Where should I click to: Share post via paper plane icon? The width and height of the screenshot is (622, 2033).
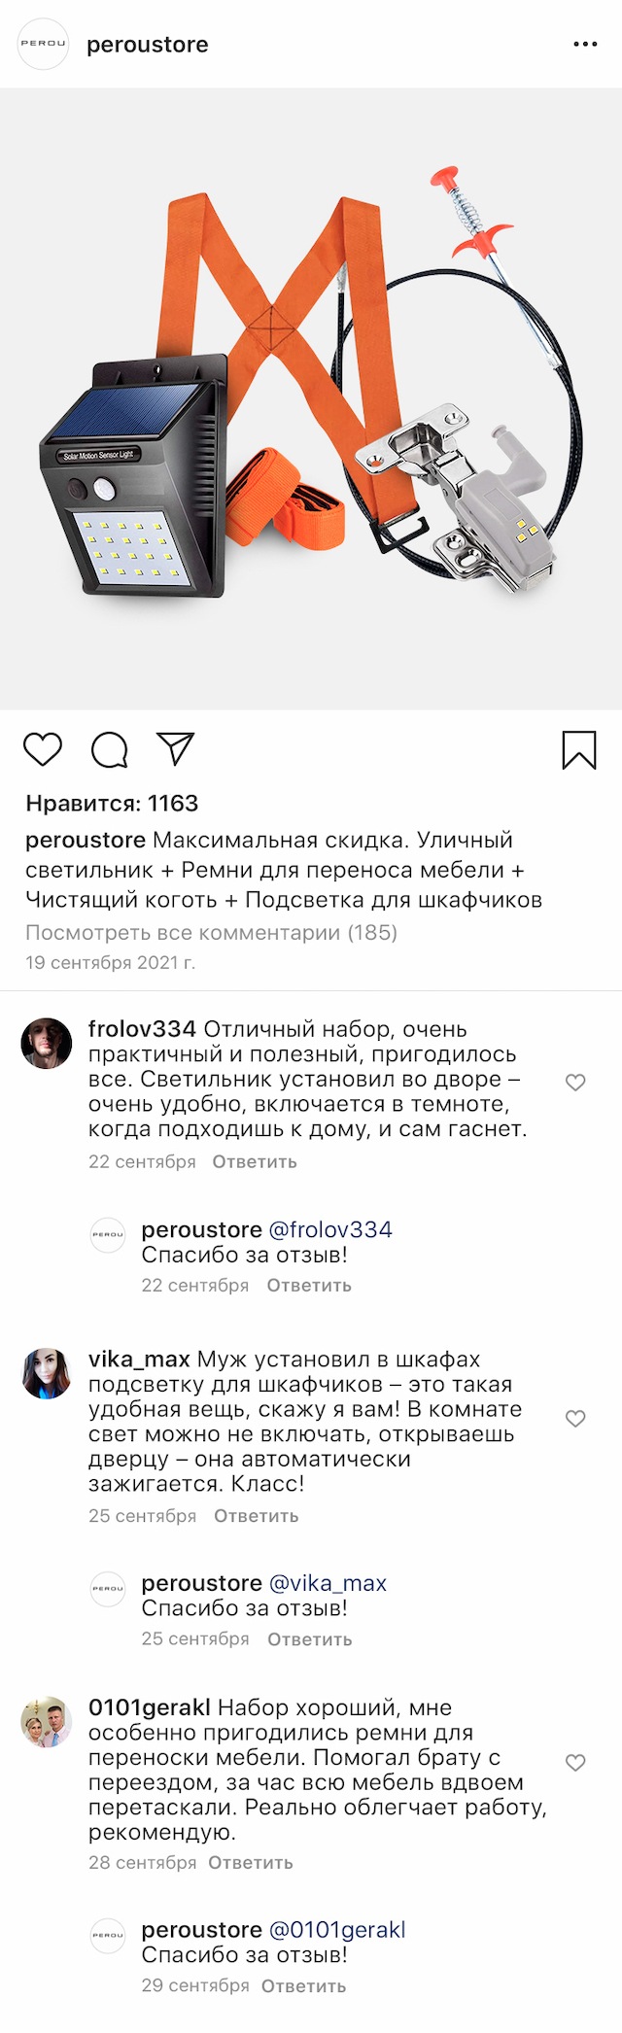(176, 748)
